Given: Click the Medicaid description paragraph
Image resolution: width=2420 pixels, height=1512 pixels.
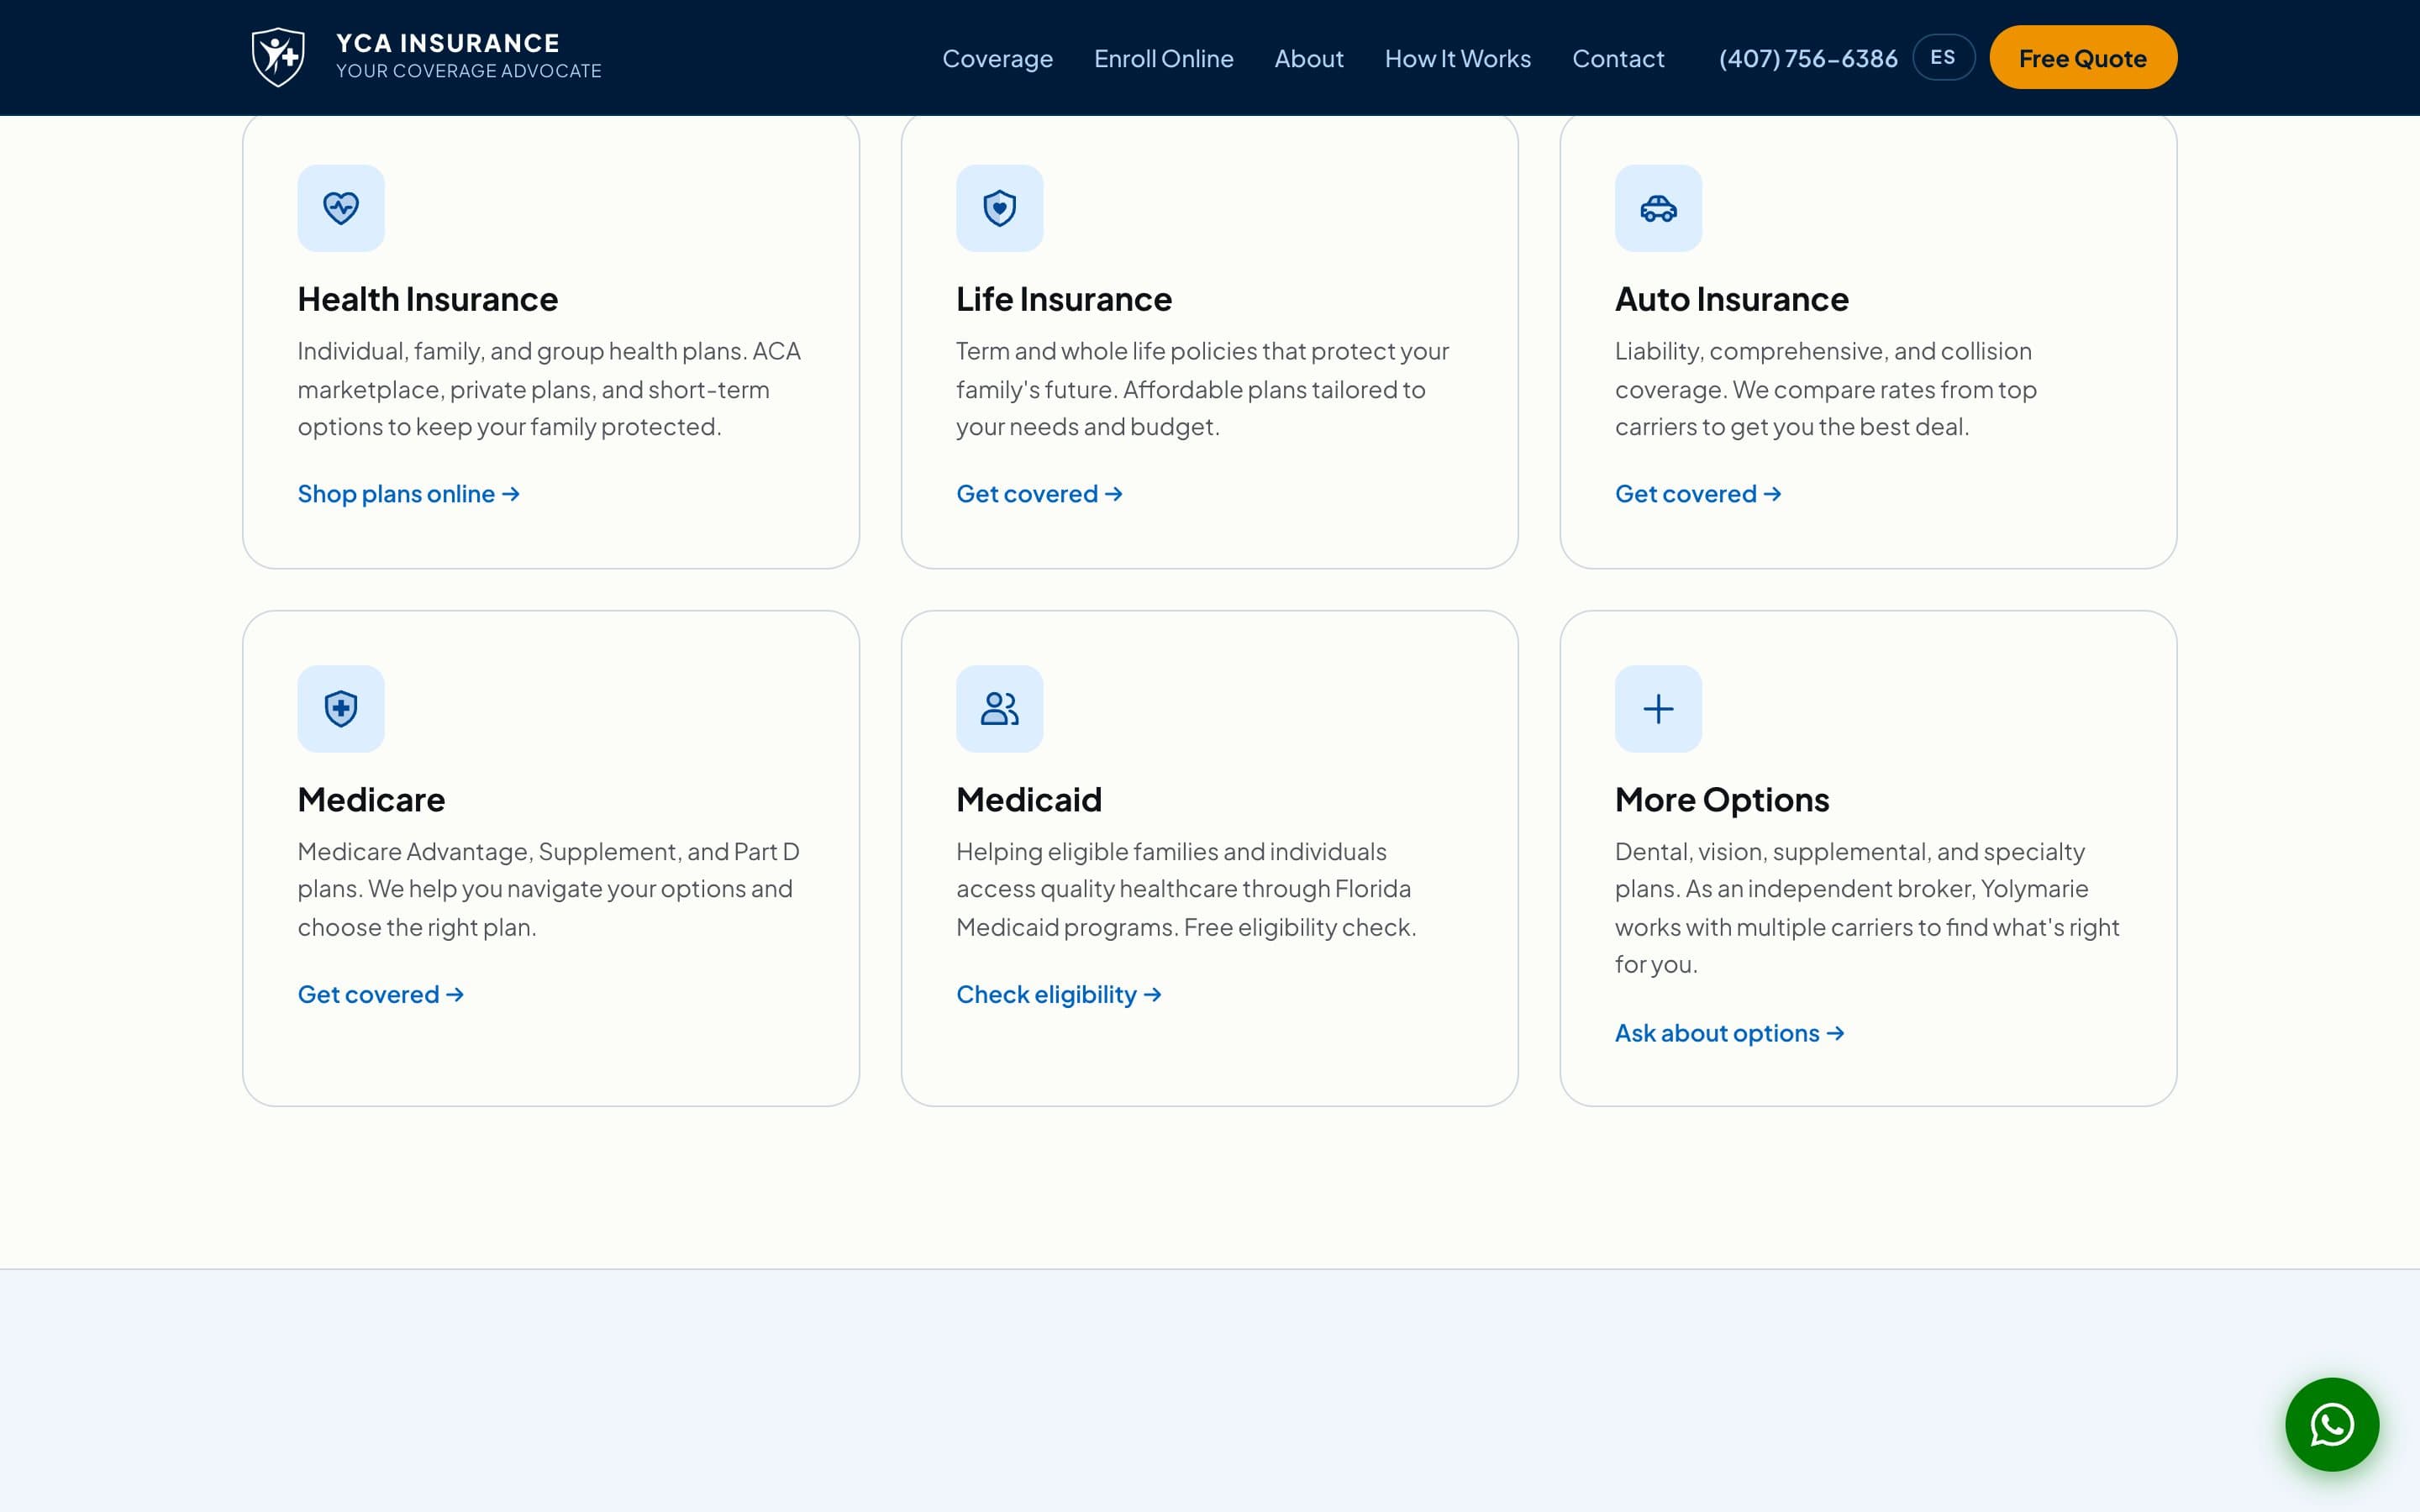Looking at the screenshot, I should coord(1186,889).
